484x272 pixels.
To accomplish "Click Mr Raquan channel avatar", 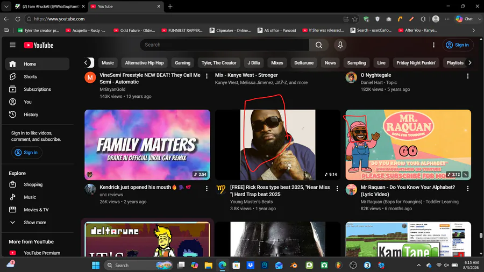I will tap(351, 190).
